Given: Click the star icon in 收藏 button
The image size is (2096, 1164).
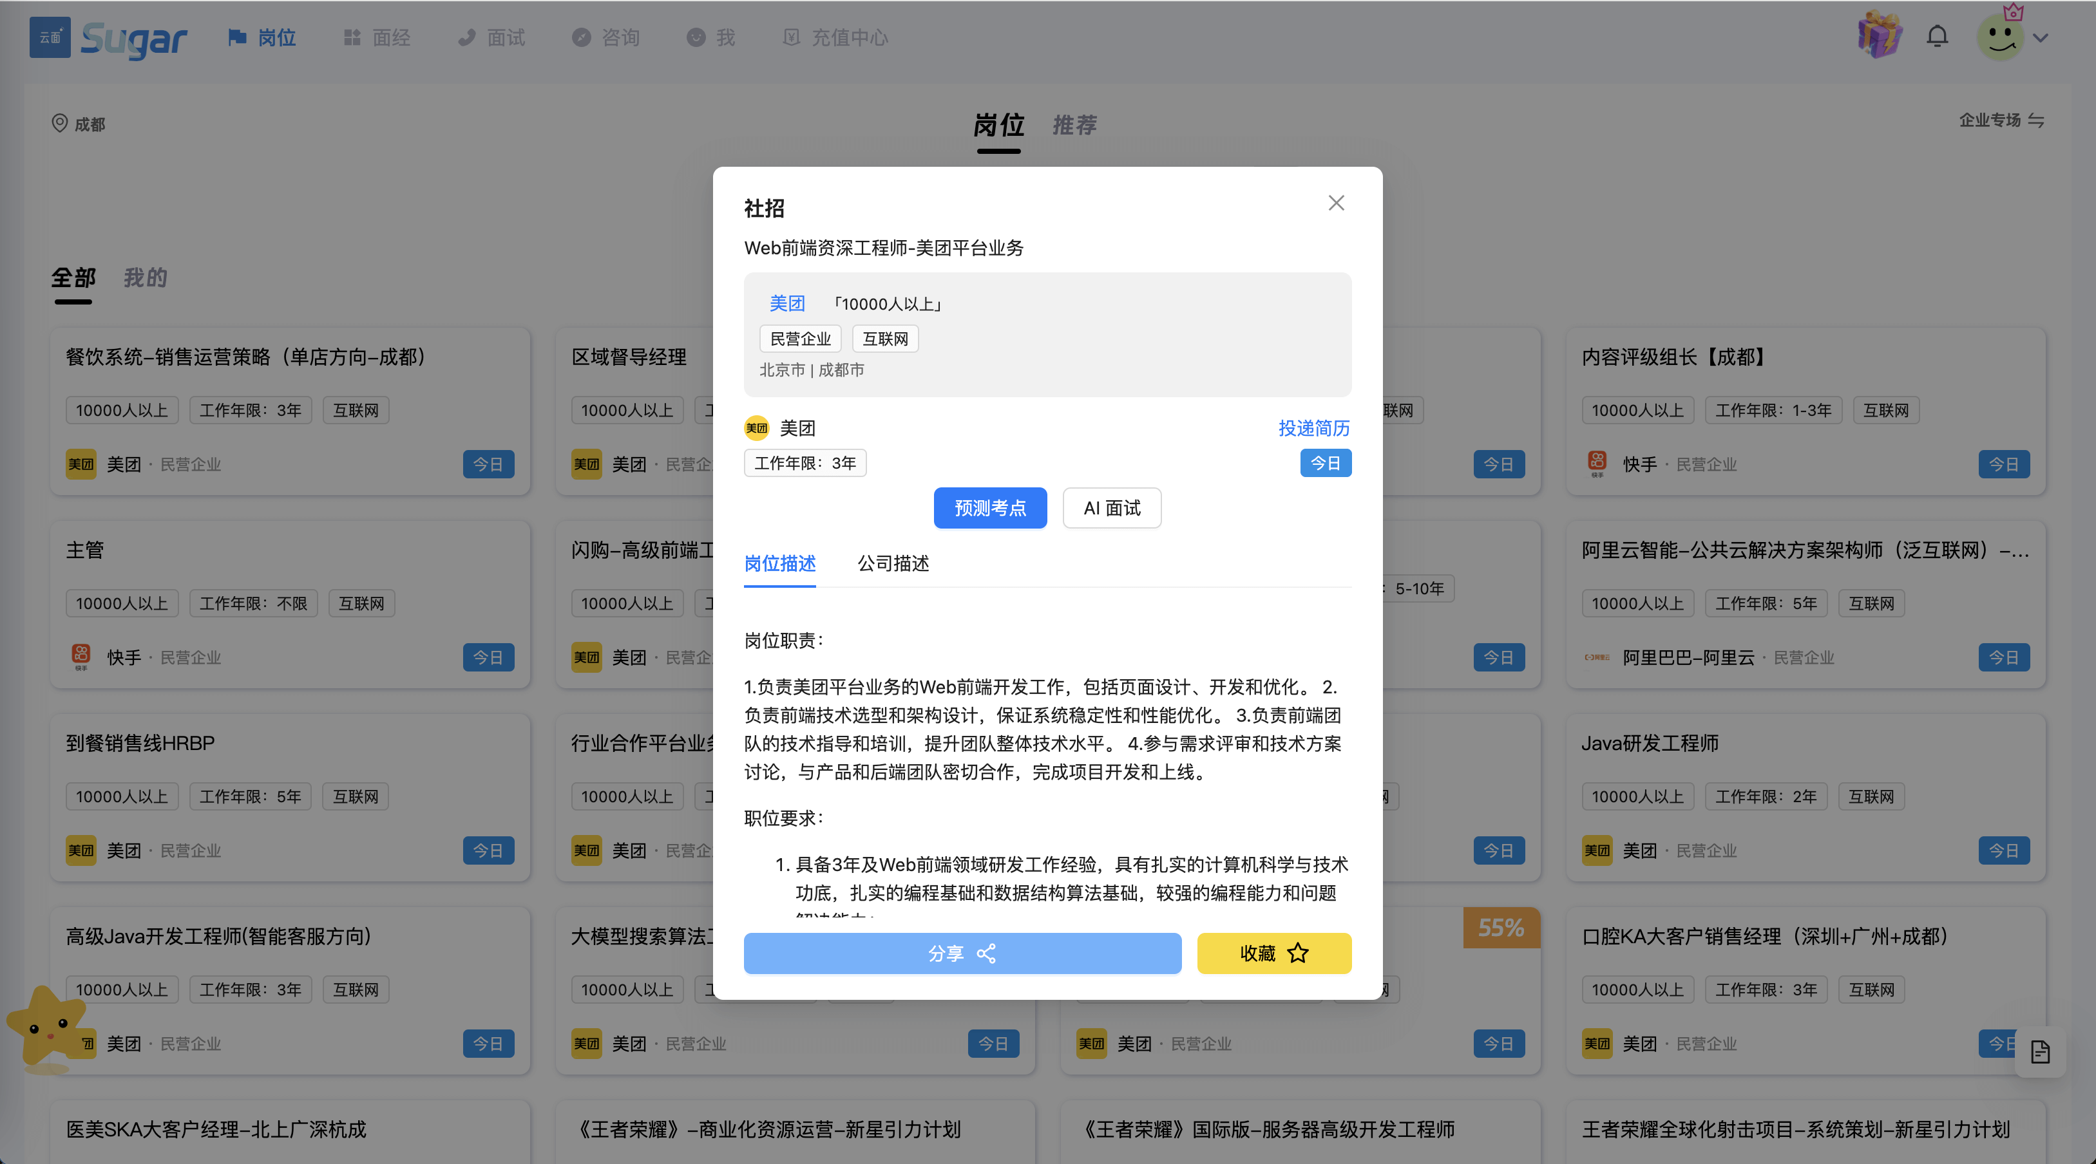Looking at the screenshot, I should (x=1298, y=953).
